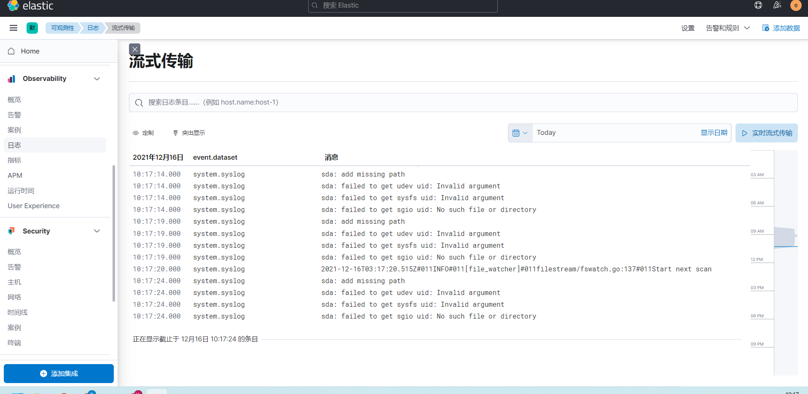
Task: Click the 显示日期 show dates link
Action: click(x=714, y=132)
